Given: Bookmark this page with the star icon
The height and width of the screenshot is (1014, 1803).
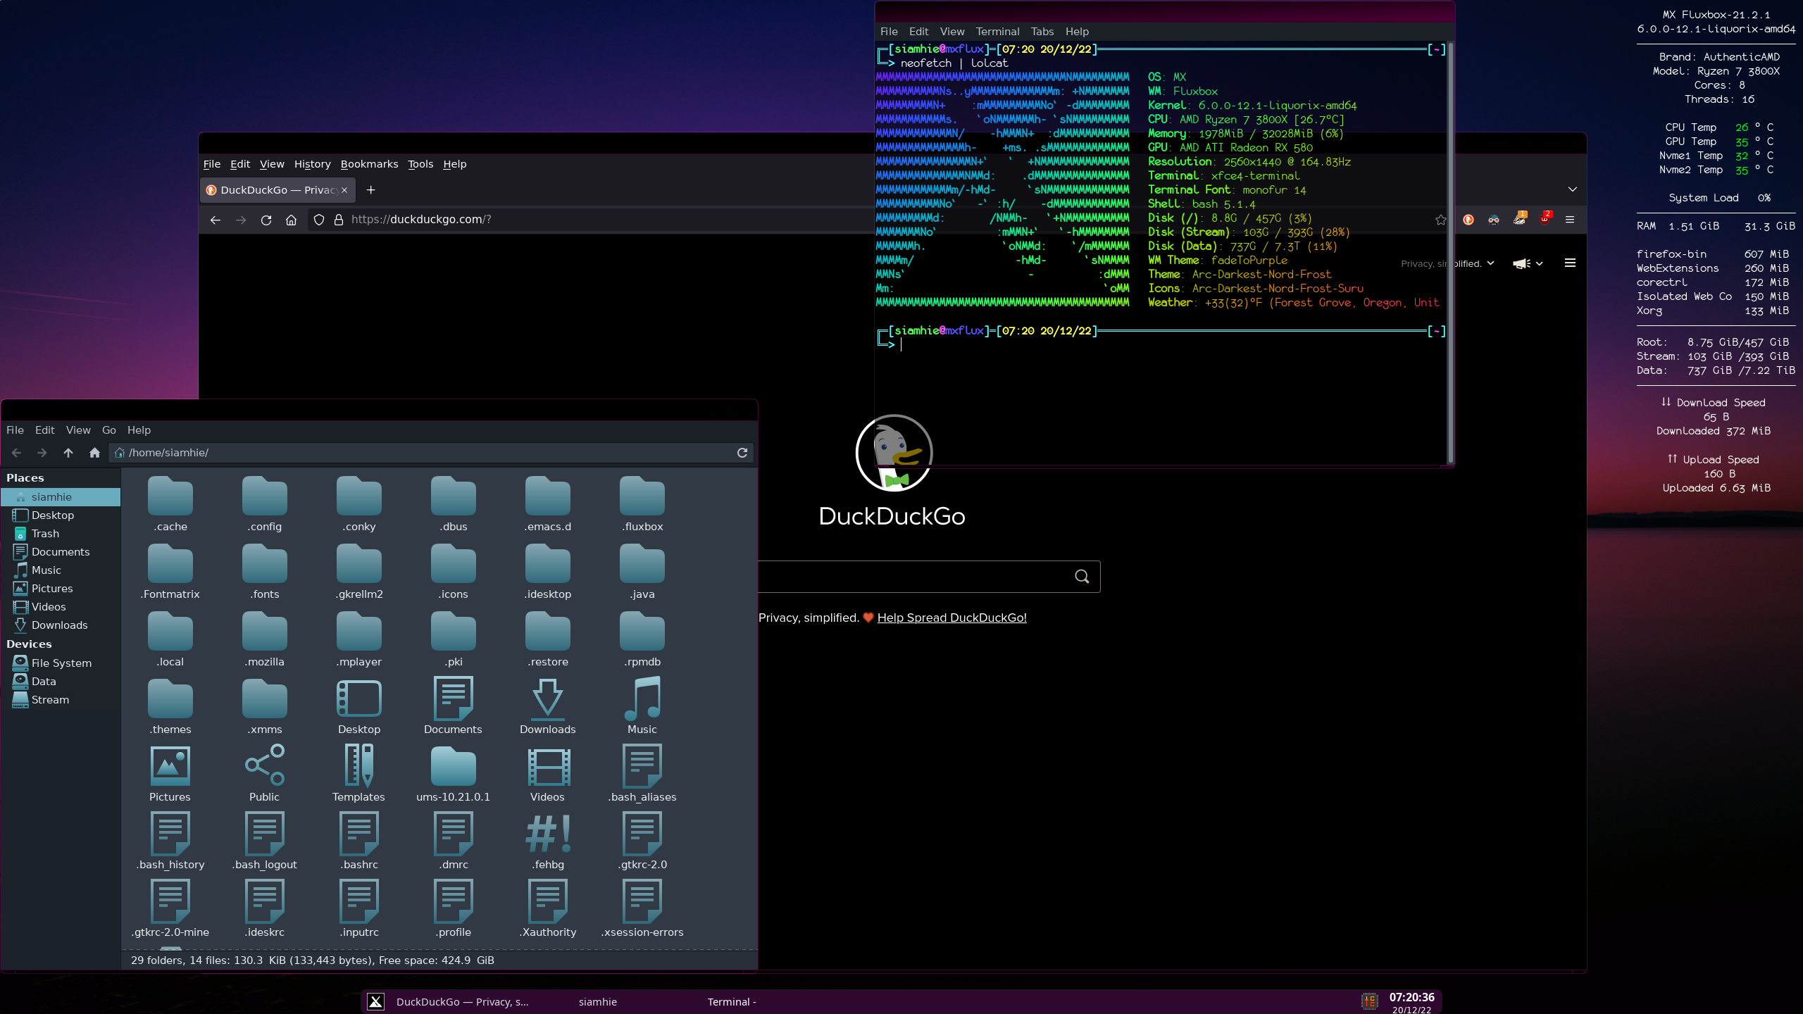Looking at the screenshot, I should [x=1441, y=220].
